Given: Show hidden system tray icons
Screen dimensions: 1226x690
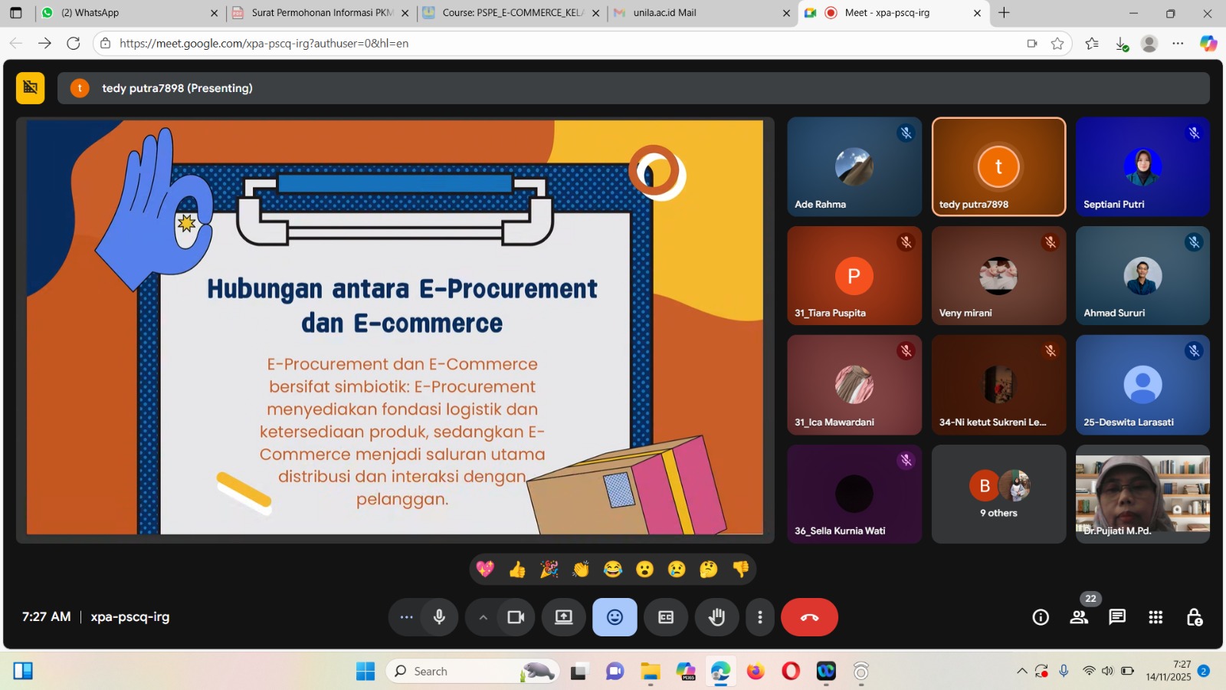Looking at the screenshot, I should pos(1021,671).
